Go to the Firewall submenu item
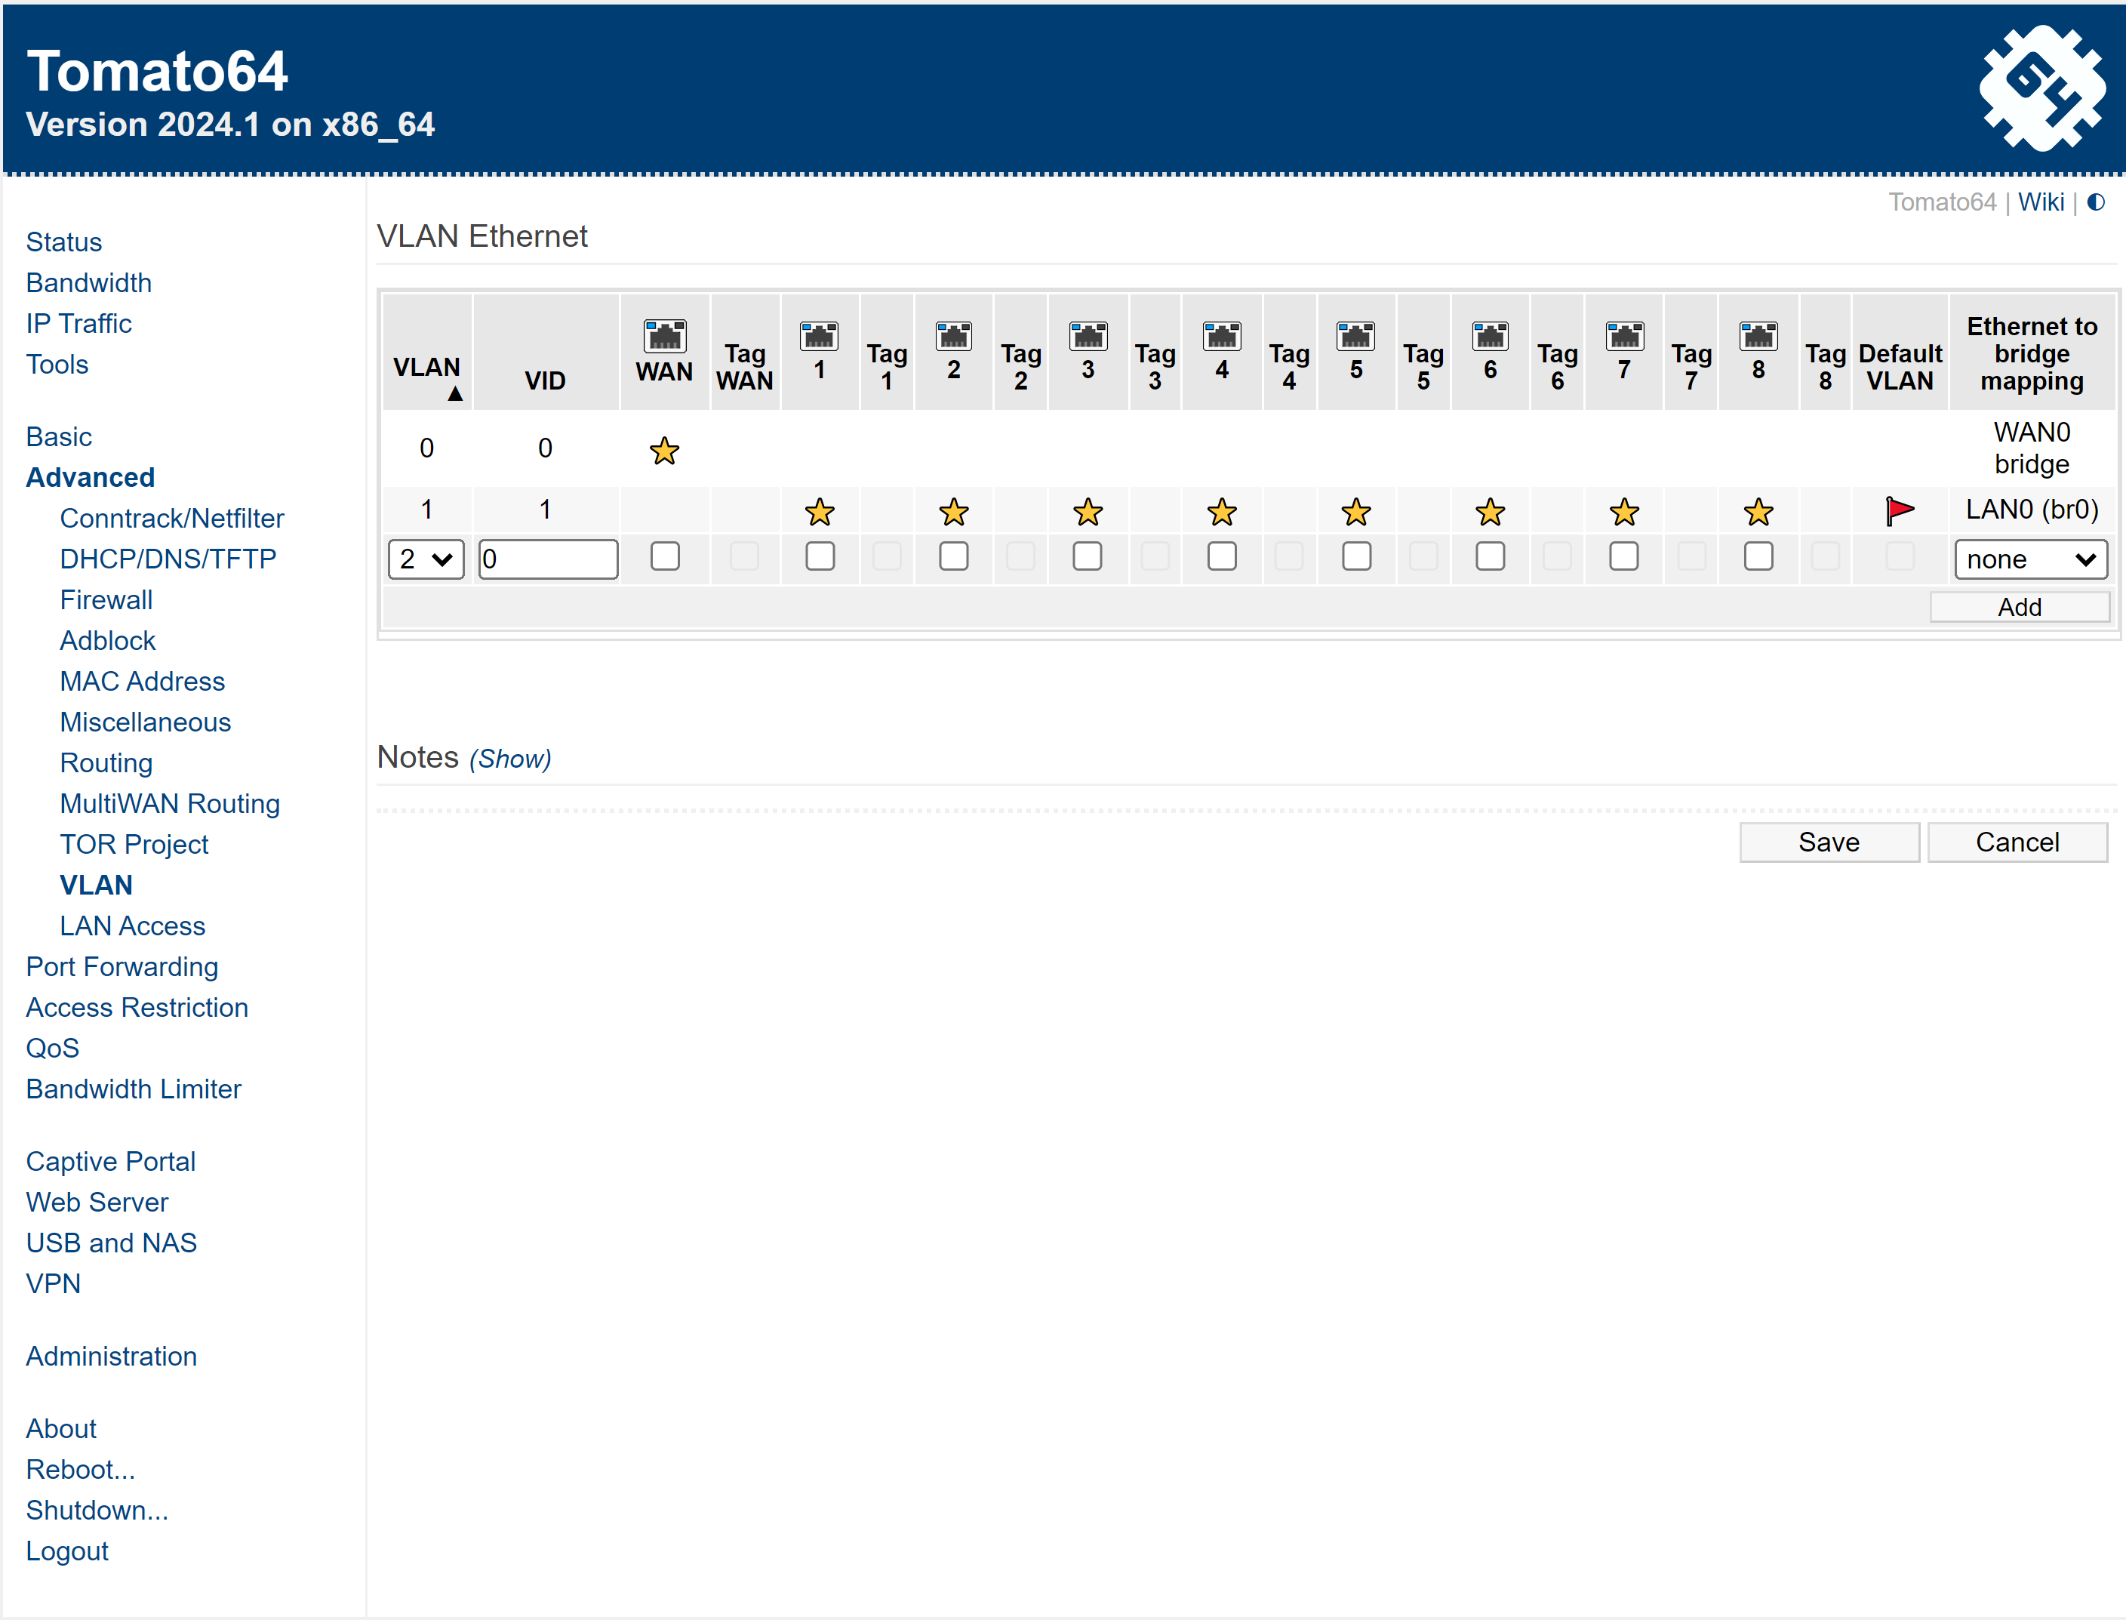Screen dimensions: 2126x1620 106,600
